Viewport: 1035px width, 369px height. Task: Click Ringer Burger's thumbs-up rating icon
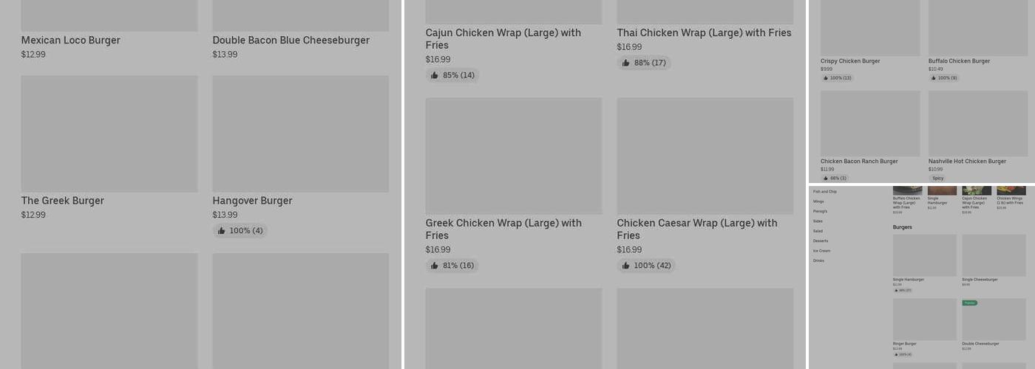click(x=897, y=354)
